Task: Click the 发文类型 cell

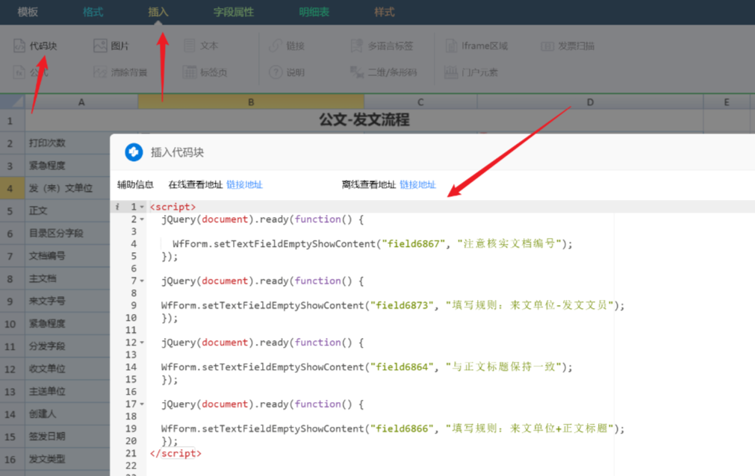Action: pos(67,459)
